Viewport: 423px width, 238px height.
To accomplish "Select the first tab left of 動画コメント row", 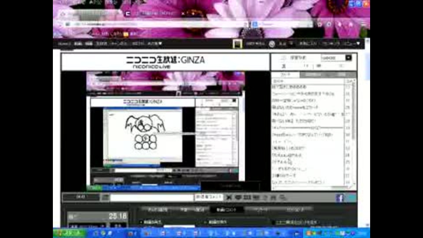I will 158,209.
